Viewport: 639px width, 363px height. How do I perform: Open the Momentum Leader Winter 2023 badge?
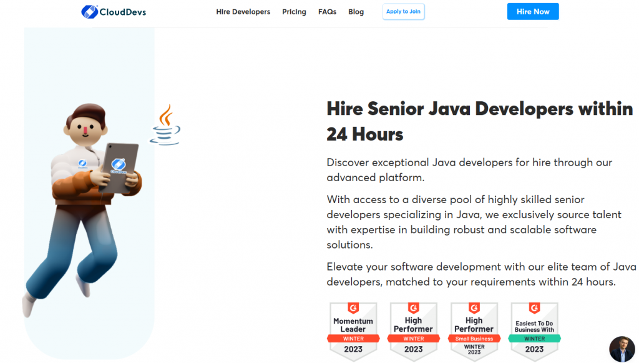(x=353, y=331)
